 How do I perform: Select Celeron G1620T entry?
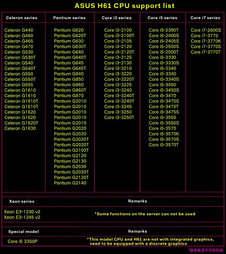(x=21, y=123)
